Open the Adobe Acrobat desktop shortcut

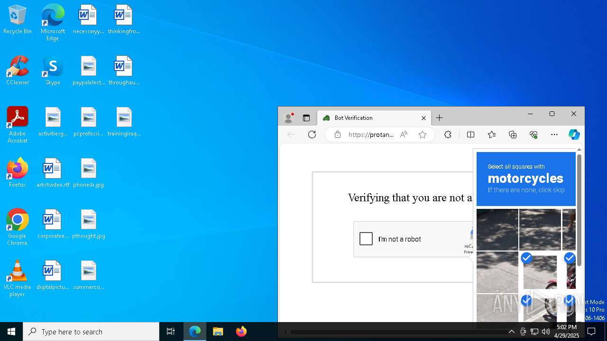pyautogui.click(x=18, y=125)
